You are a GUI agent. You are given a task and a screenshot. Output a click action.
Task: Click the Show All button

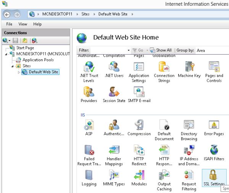[x=161, y=50]
